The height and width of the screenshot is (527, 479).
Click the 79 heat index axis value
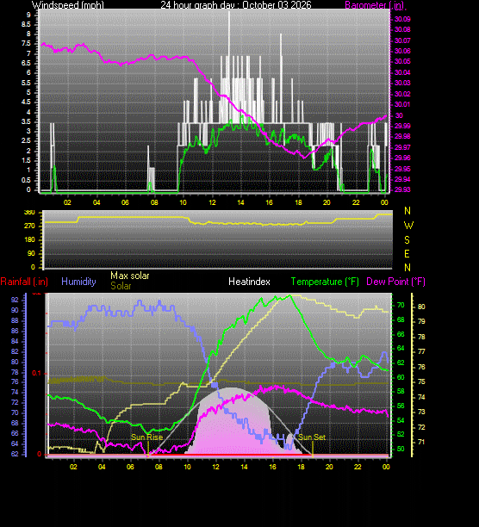(x=421, y=322)
